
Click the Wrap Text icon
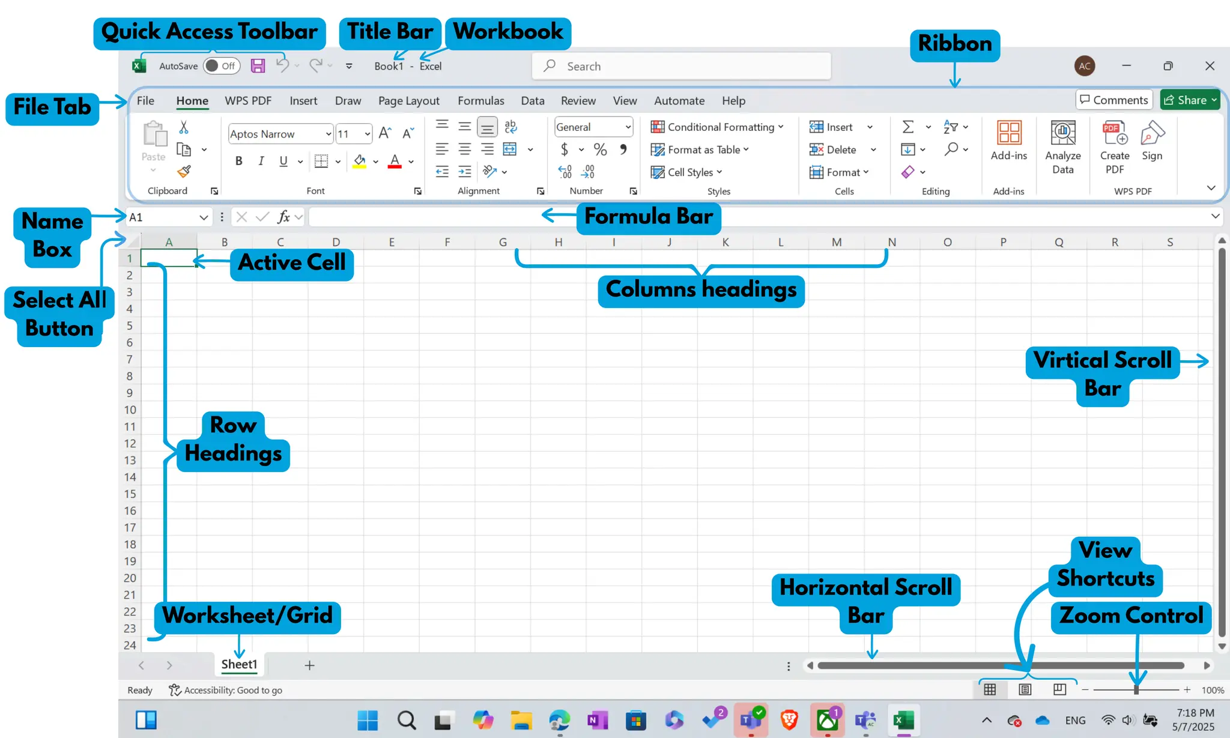point(510,127)
